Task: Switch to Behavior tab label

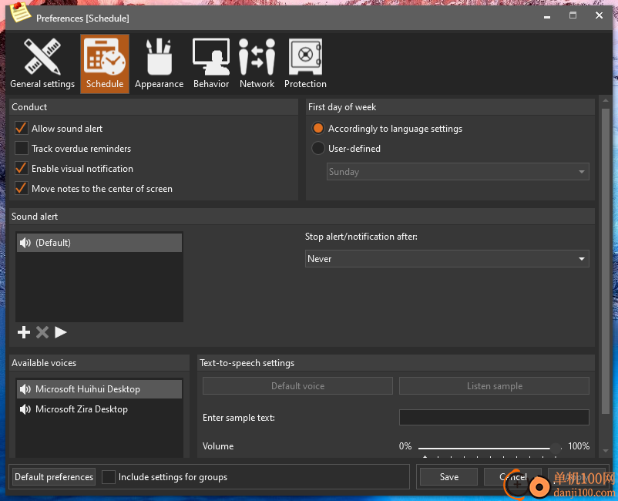Action: [x=211, y=84]
